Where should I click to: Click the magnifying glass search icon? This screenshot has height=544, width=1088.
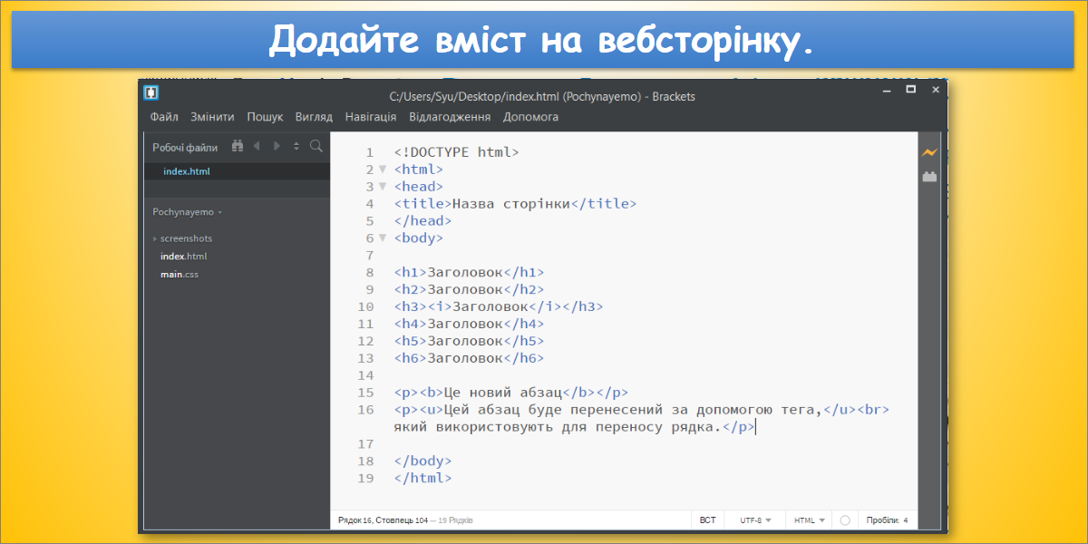tap(316, 146)
